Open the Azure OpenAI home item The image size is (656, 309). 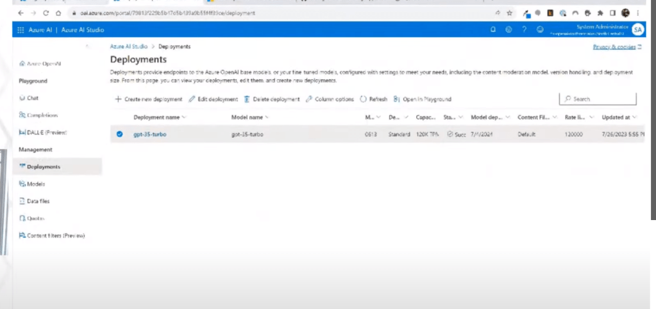point(40,64)
